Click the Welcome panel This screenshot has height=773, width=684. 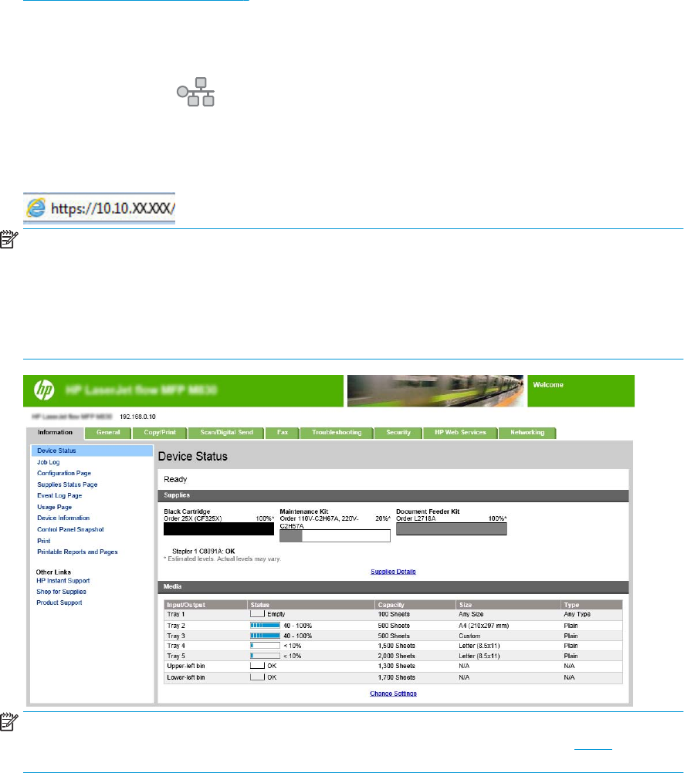581,391
